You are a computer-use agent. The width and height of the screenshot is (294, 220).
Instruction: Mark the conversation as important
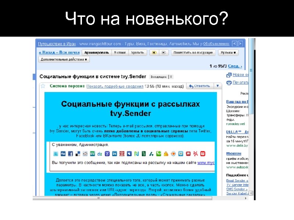(154, 52)
